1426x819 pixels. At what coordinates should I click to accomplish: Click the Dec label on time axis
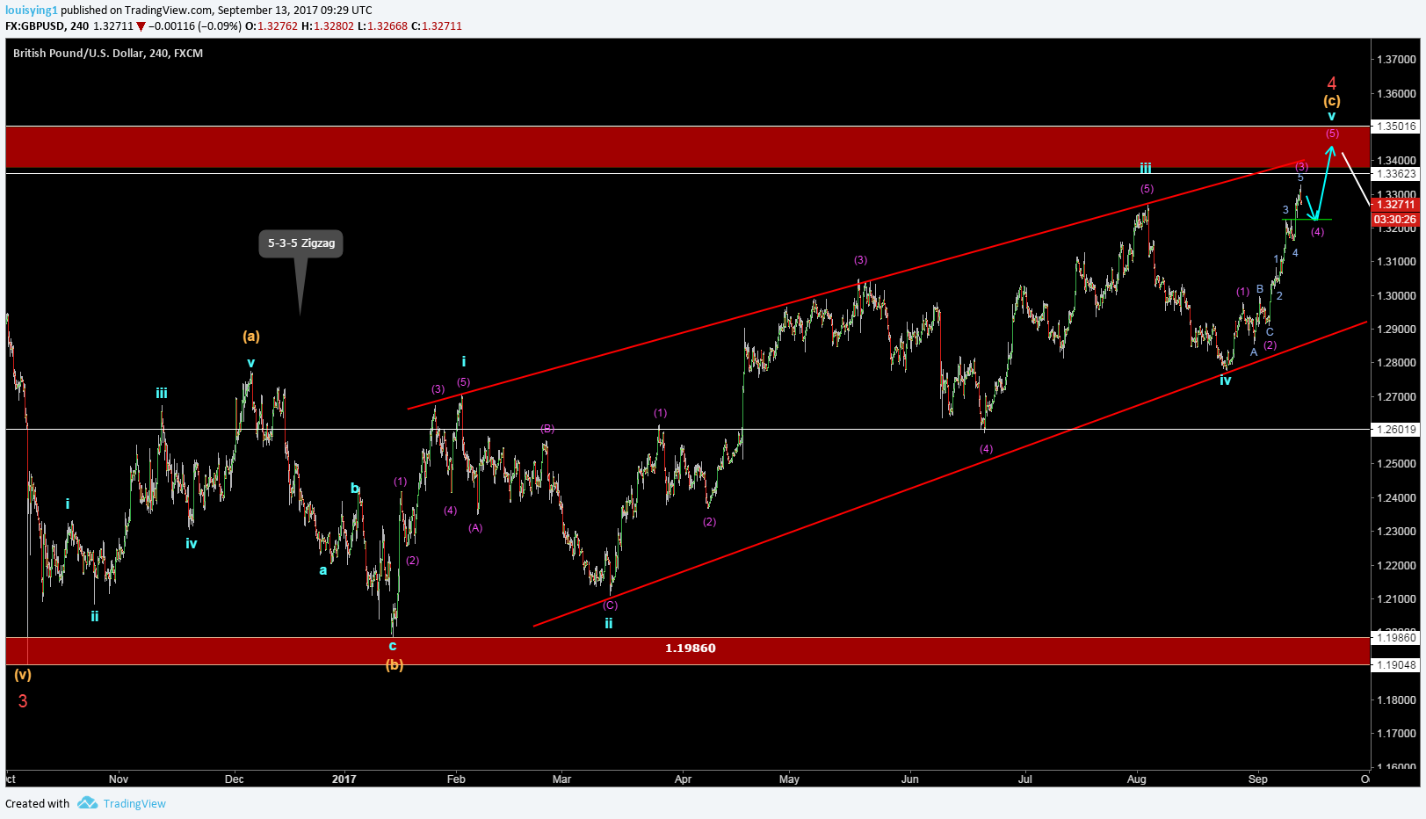tap(235, 779)
